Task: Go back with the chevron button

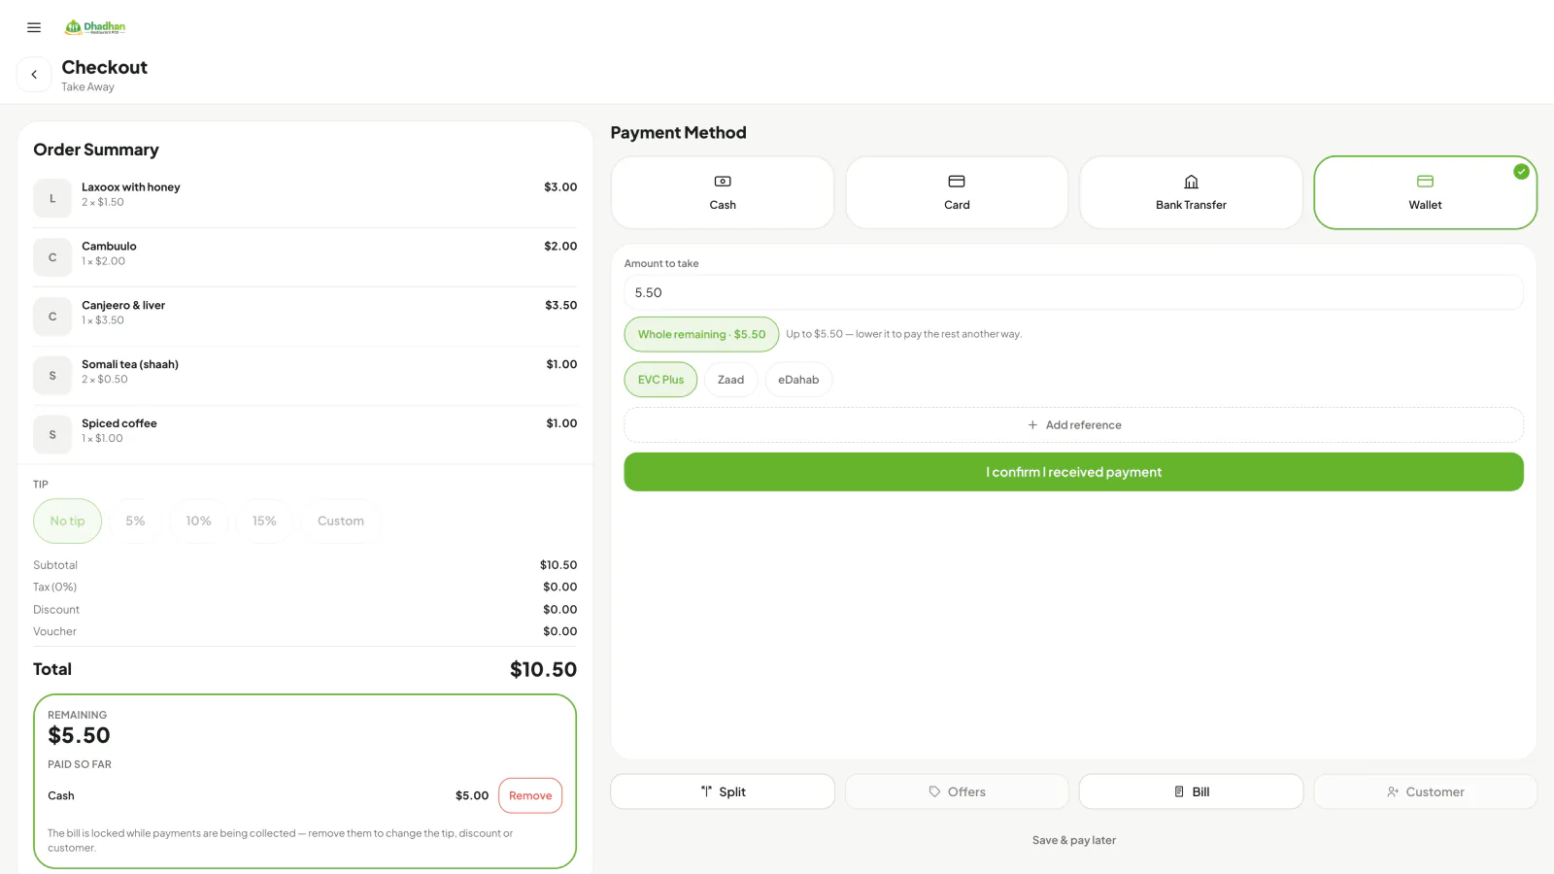Action: [34, 75]
